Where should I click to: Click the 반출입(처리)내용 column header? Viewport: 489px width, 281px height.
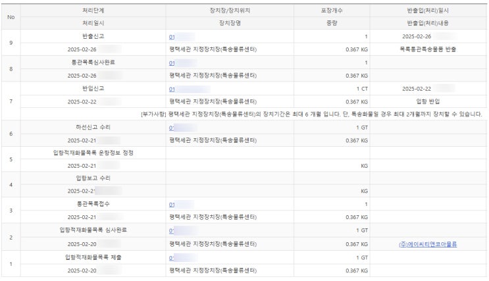[x=428, y=23]
